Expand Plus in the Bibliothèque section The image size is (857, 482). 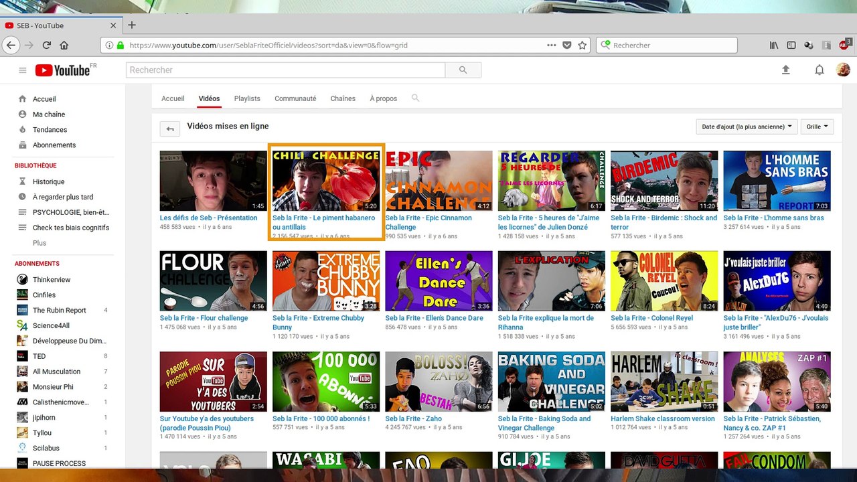click(40, 243)
